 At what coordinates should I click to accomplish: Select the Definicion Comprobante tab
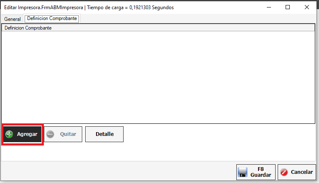pos(52,18)
